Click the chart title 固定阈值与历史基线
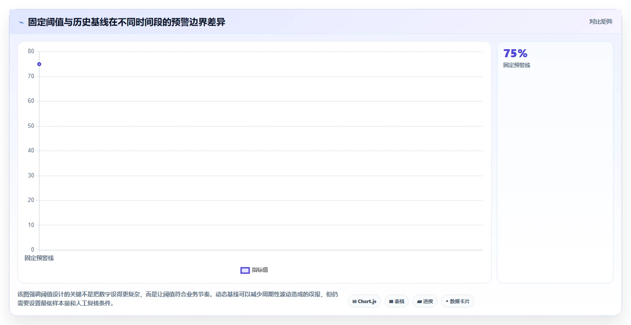631x325 pixels. click(126, 22)
